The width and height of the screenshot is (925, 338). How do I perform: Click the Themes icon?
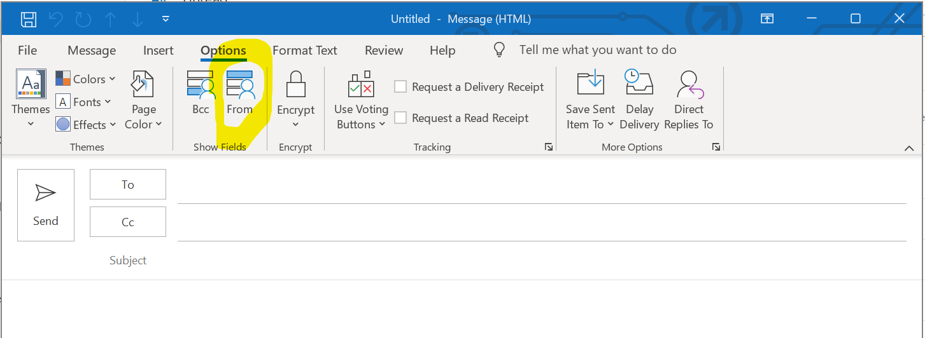click(31, 85)
